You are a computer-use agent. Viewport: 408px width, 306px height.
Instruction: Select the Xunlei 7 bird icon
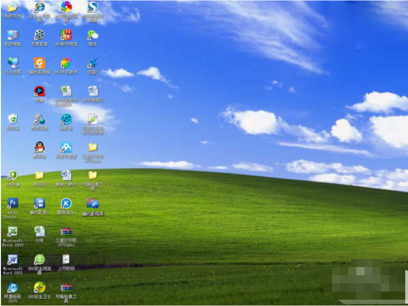coord(93,63)
